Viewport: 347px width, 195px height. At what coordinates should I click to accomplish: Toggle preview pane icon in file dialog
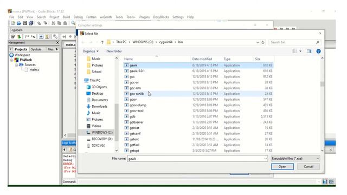click(x=309, y=51)
